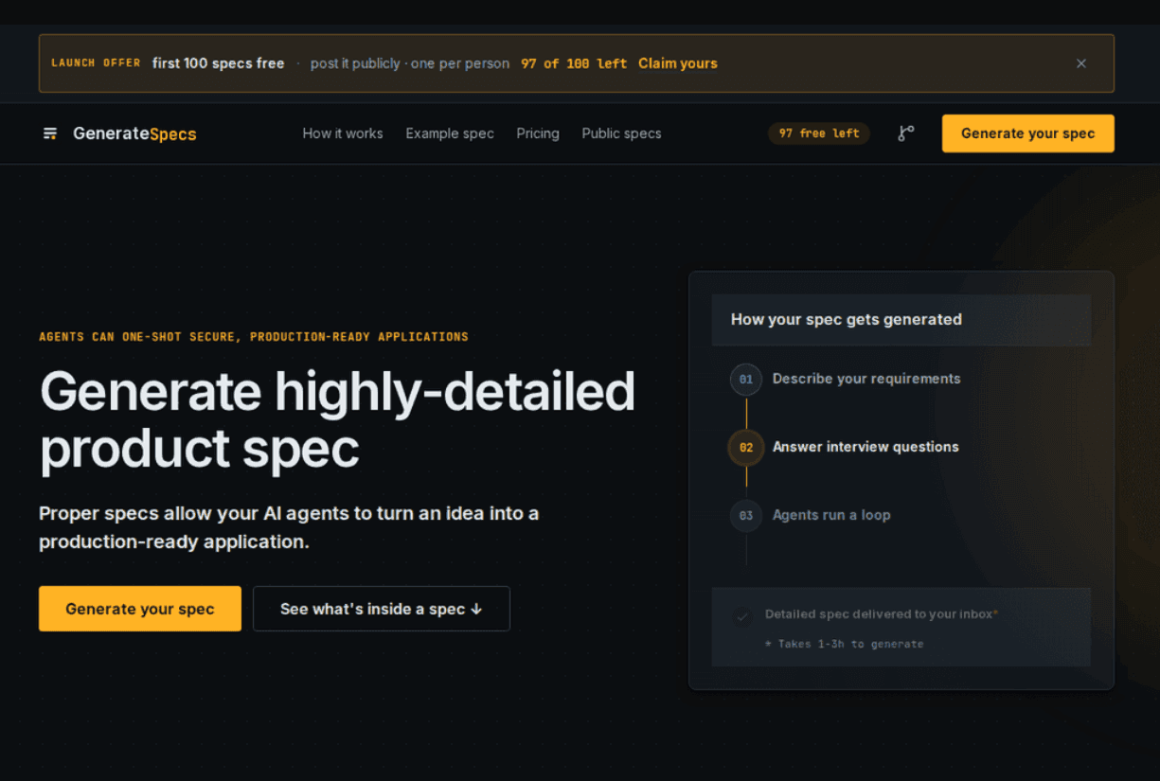The image size is (1160, 781).
Task: Click the Answer interview questions step
Action: coord(866,447)
